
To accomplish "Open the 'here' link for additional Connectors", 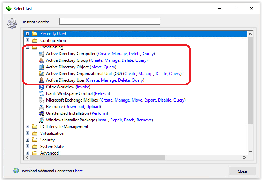I will [x=79, y=171].
